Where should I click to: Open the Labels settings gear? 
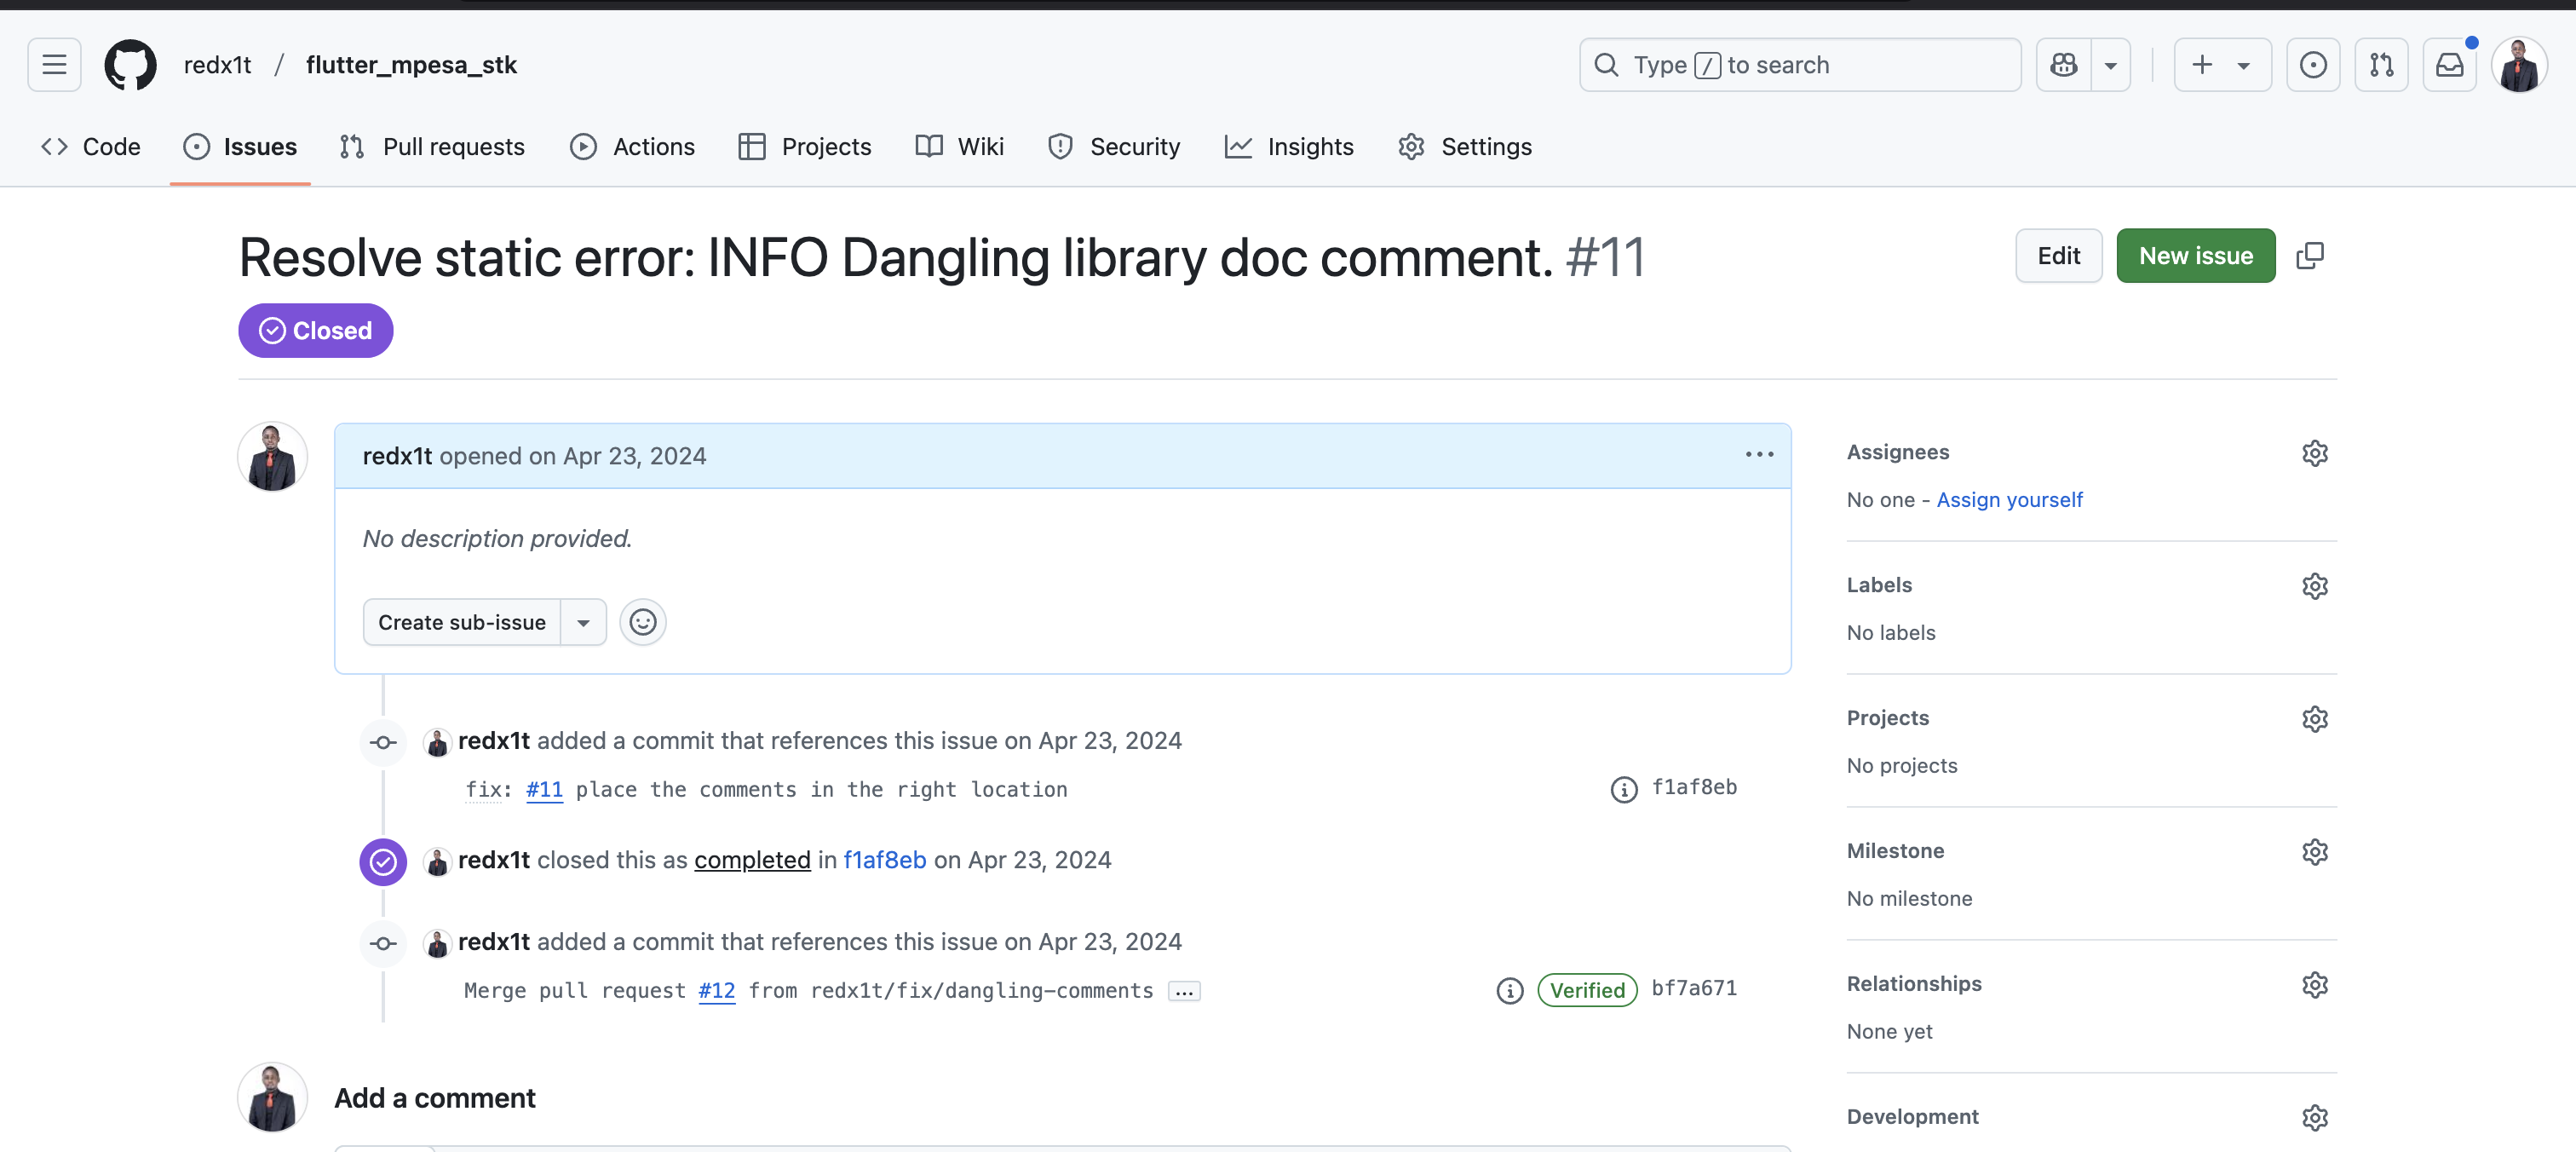2317,586
